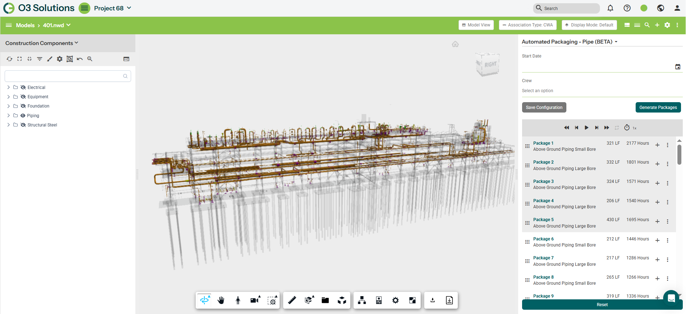Open the Models breadcrumb
Screen dimensions: 686x314
point(25,25)
